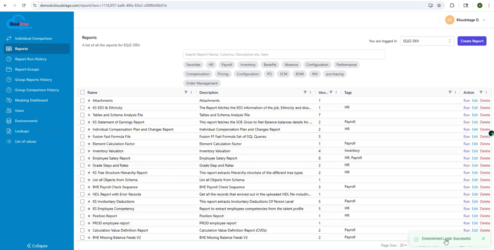Open Chrome three-dot menu
This screenshot has width=494, height=250.
(x=489, y=5)
